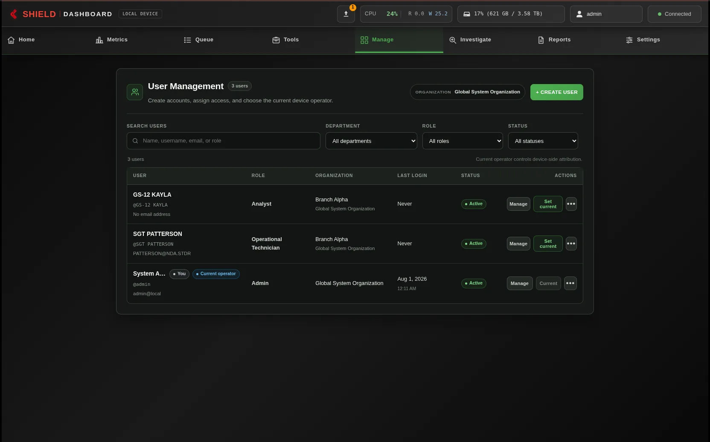Open the Role filter dropdown
The height and width of the screenshot is (442, 710).
(463, 141)
